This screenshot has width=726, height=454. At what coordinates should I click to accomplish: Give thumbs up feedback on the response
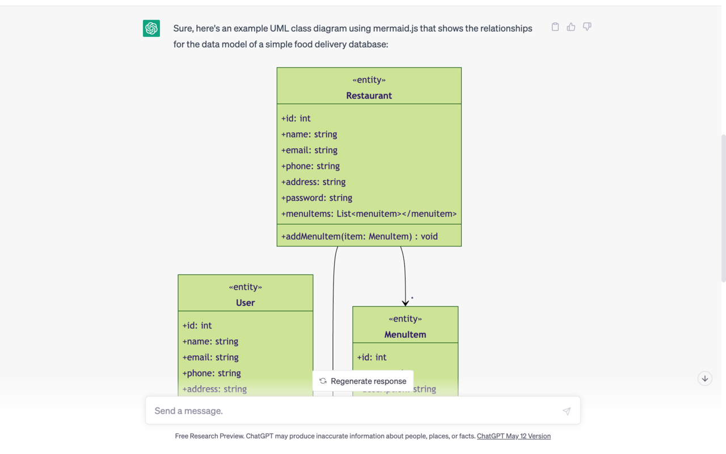[571, 26]
